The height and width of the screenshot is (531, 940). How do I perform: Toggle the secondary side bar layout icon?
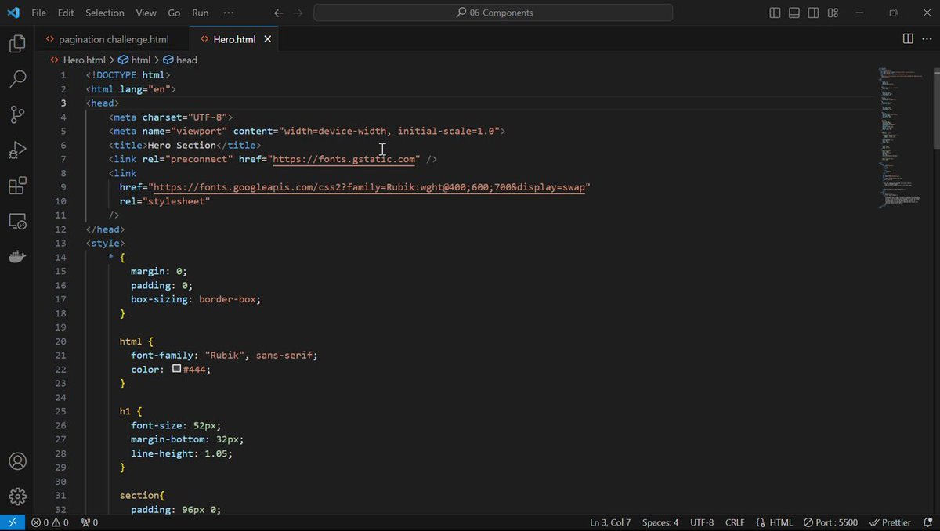pos(814,13)
